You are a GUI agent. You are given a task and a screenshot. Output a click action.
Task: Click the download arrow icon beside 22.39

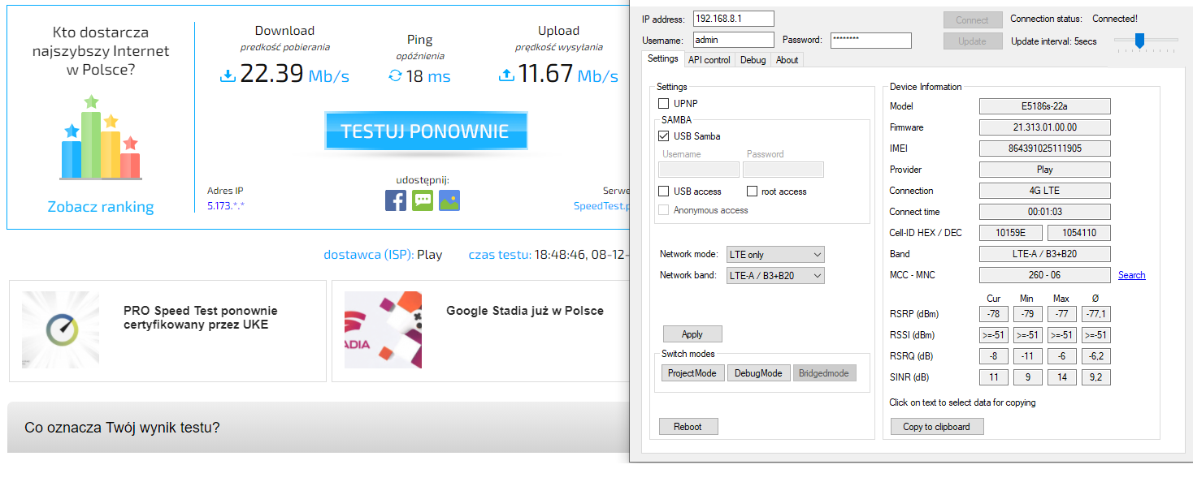coord(228,75)
